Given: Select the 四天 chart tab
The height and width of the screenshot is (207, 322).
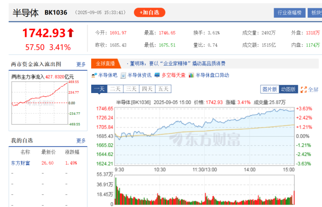Looking at the screenshot, I should coord(147,89).
